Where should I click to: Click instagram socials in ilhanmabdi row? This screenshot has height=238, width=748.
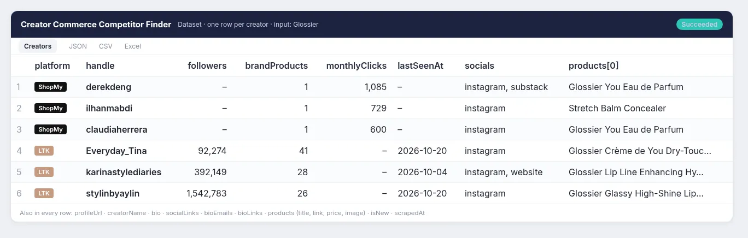pos(485,108)
